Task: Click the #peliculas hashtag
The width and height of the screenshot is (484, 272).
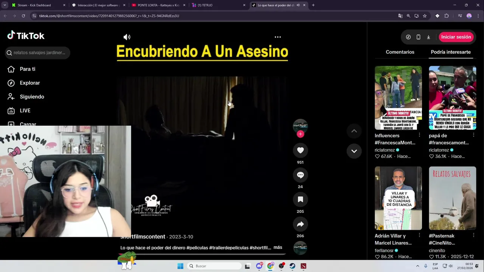Action: (197, 248)
